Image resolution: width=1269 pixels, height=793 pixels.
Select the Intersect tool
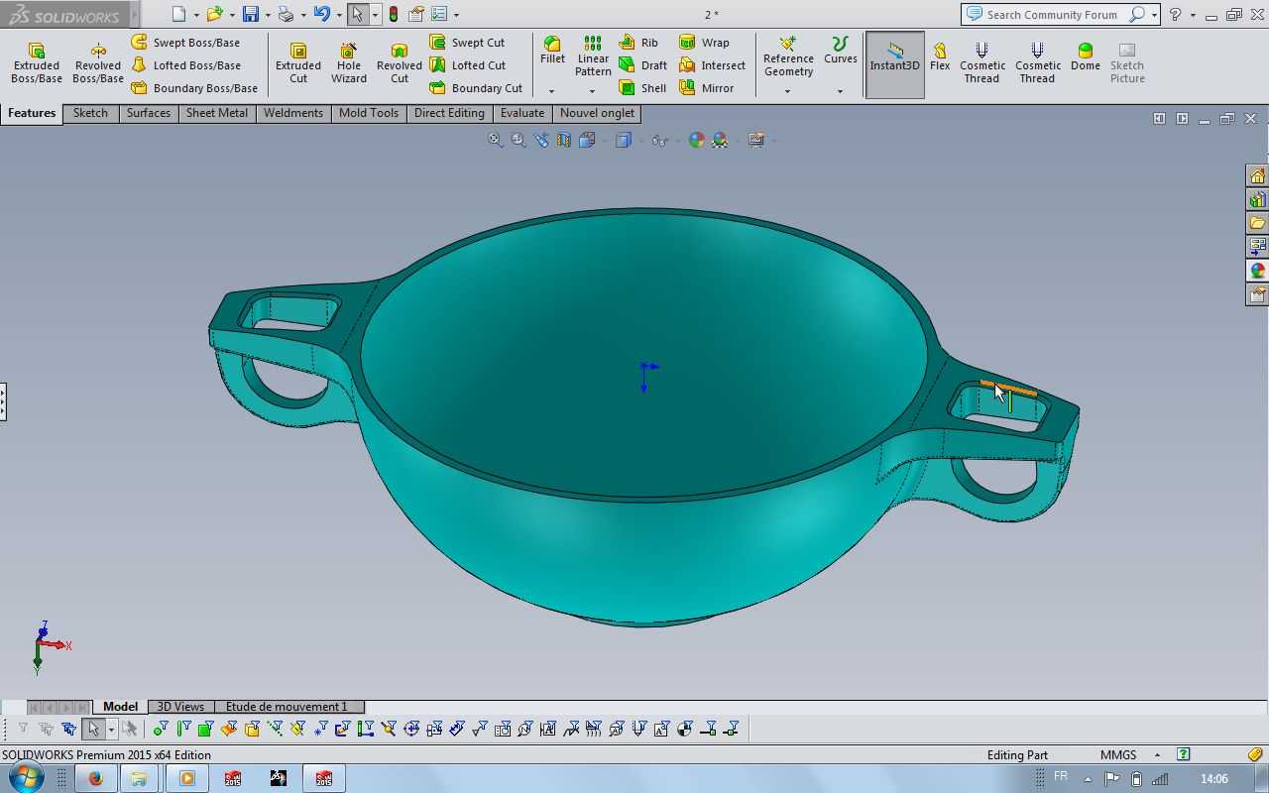[x=712, y=65]
